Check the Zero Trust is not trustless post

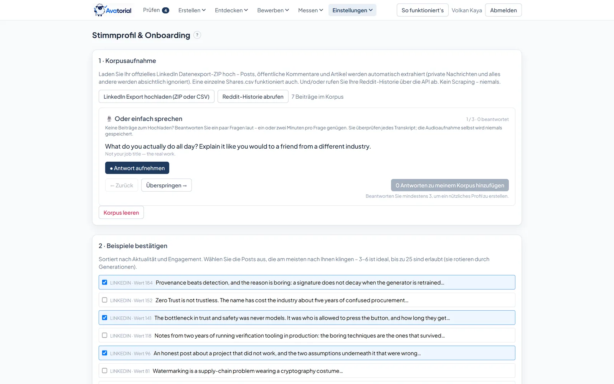point(104,300)
